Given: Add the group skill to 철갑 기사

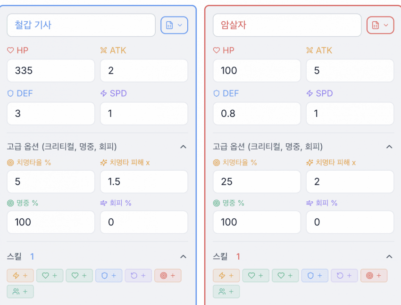Looking at the screenshot, I should tap(20, 292).
